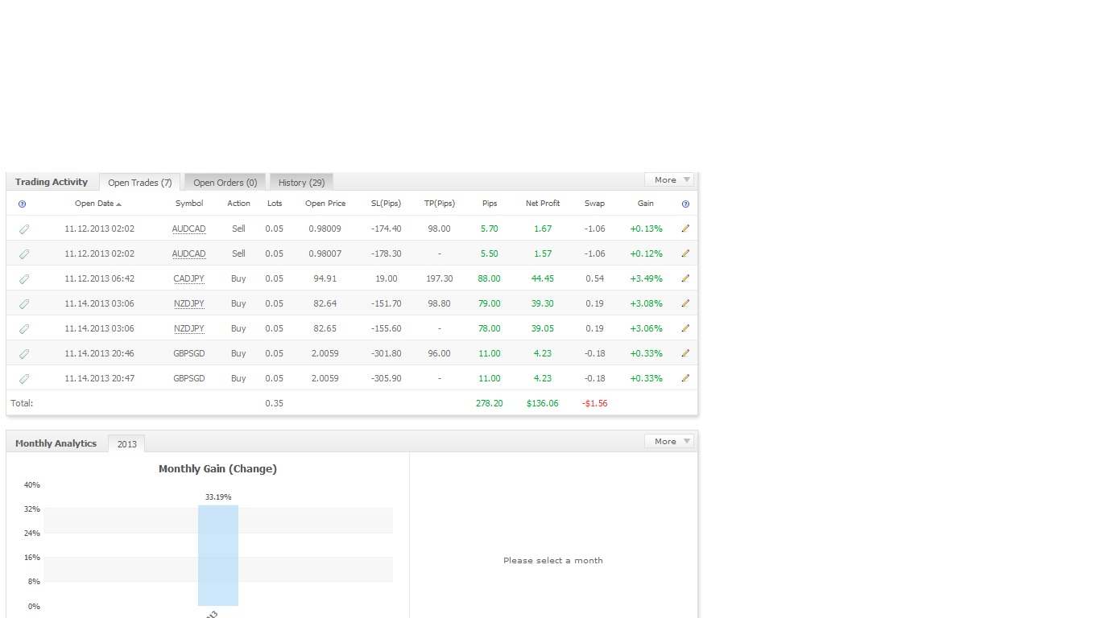Sort by the Pips column header
The image size is (1100, 618).
(490, 204)
